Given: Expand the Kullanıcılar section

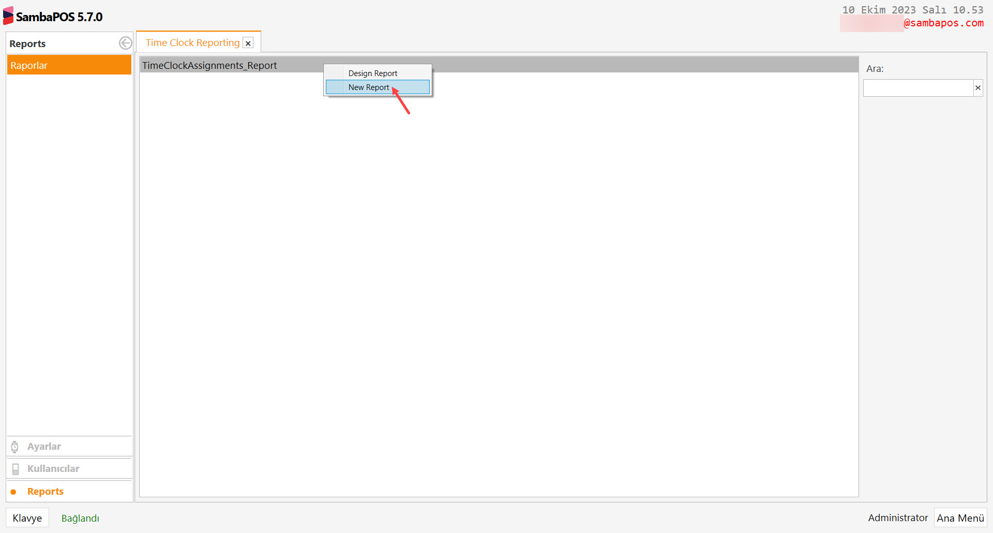Looking at the screenshot, I should click(53, 468).
